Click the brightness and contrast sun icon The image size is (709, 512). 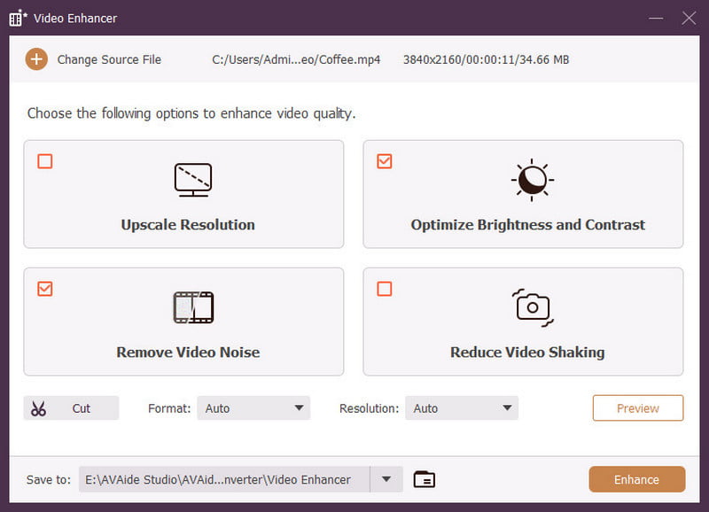tap(532, 180)
